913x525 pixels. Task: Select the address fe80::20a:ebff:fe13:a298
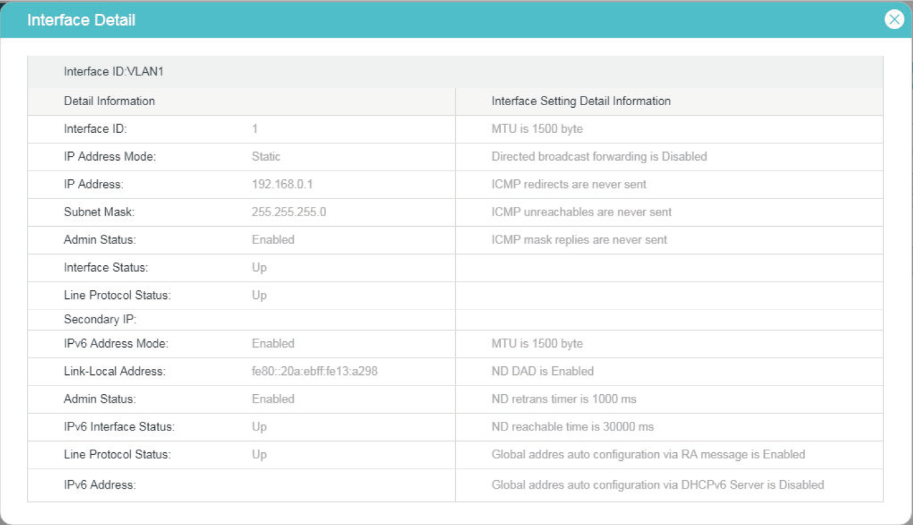click(x=314, y=372)
